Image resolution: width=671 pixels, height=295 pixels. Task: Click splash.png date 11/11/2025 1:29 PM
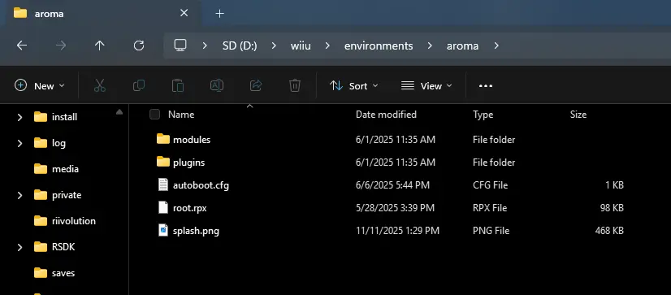click(397, 231)
